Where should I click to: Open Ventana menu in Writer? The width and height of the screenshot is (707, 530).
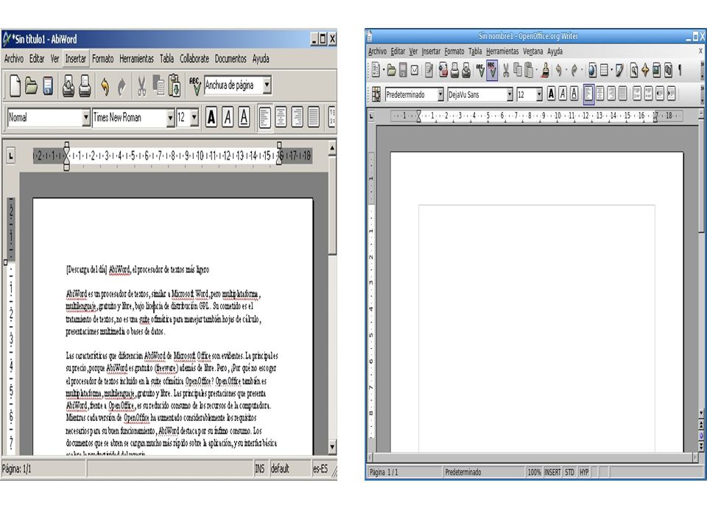[533, 52]
